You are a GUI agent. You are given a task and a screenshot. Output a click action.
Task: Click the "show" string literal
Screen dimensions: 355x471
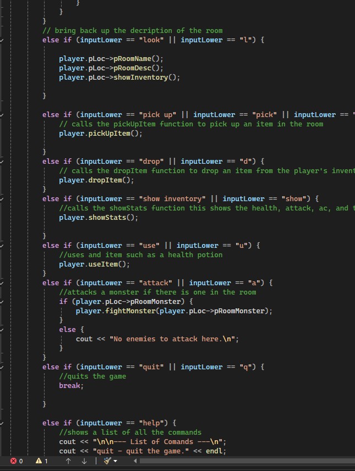click(x=293, y=199)
